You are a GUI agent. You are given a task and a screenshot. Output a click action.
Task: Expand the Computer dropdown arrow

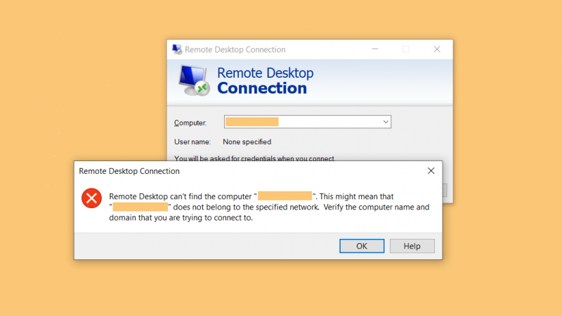tap(386, 122)
